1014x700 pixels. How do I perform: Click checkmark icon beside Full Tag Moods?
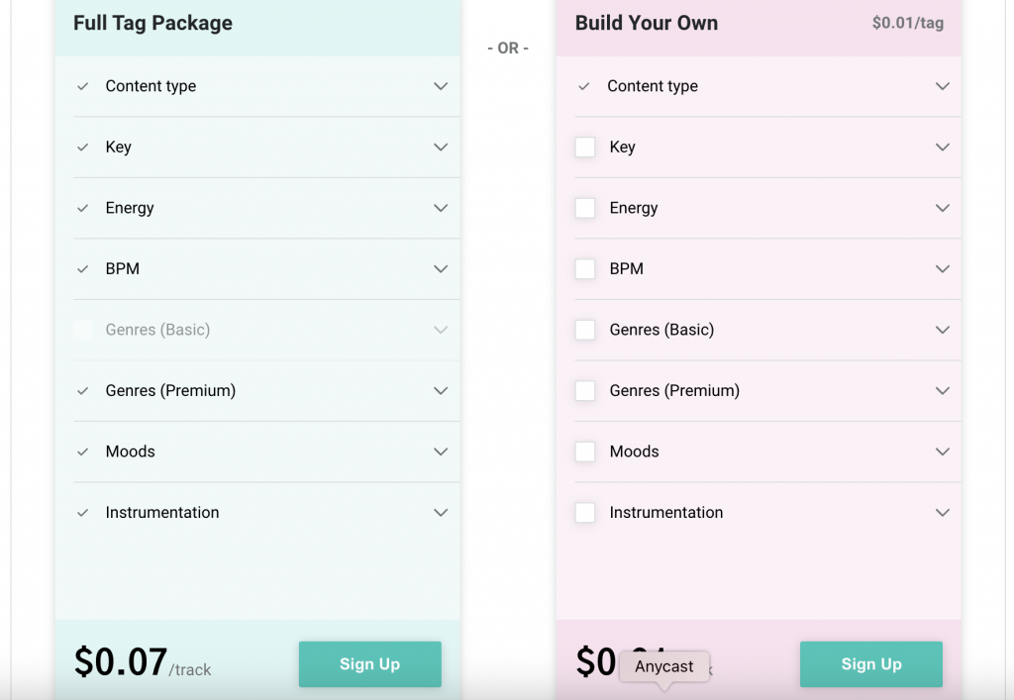coord(83,451)
